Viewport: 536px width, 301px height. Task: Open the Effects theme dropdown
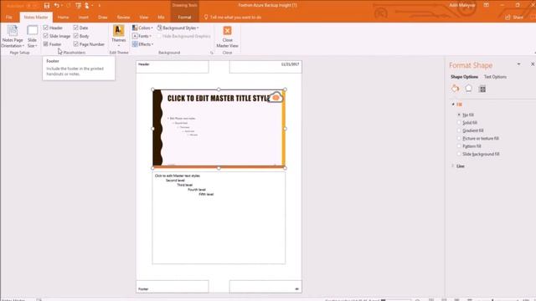tap(142, 44)
